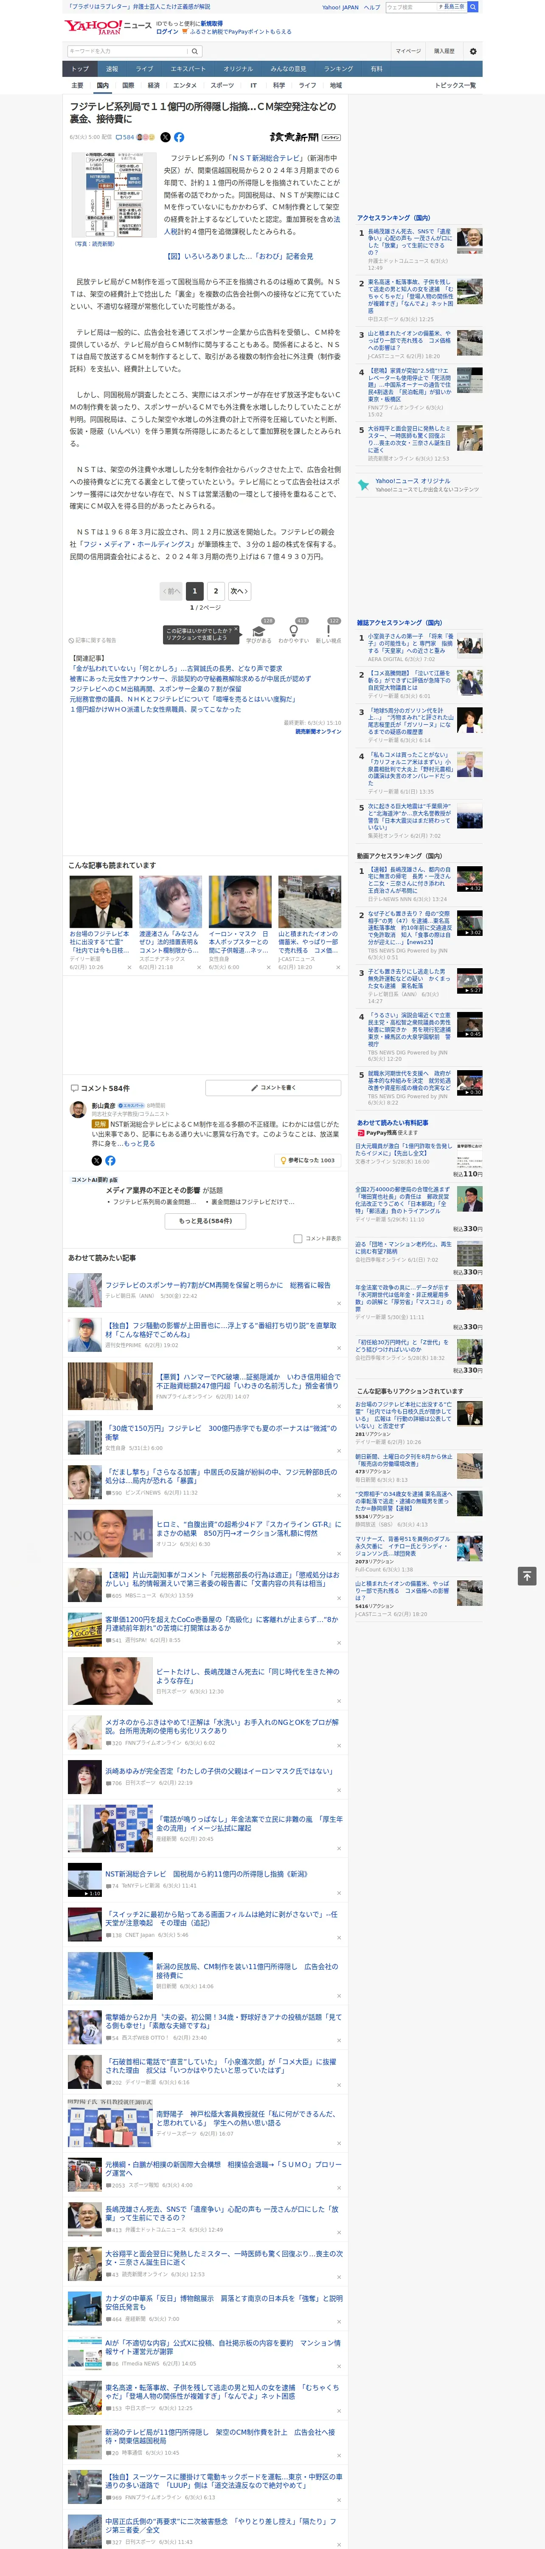
Task: Open the メガネのからぶきはやめて article
Action: pyautogui.click(x=222, y=1727)
